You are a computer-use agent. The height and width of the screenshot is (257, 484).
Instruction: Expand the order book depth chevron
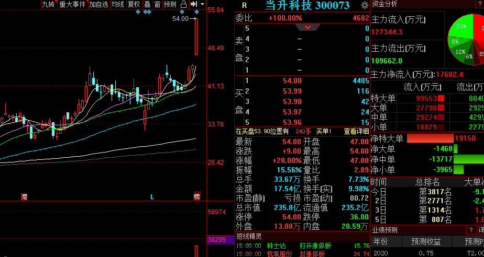point(308,27)
